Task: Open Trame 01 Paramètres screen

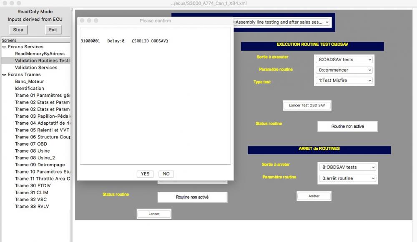Action: pyautogui.click(x=43, y=95)
